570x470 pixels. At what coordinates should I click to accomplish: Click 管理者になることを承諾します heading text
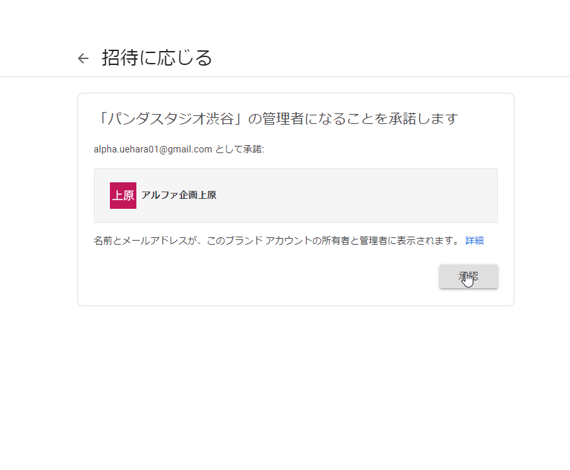click(360, 119)
